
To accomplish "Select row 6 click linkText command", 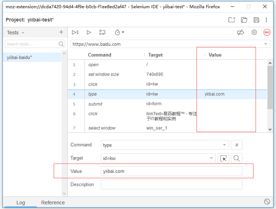I will [167, 116].
